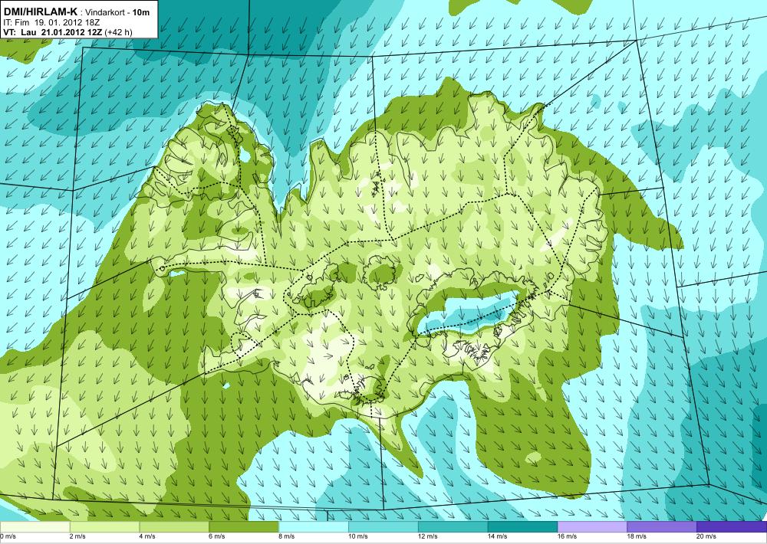Image resolution: width=767 pixels, height=544 pixels.
Task: Click the 2–4 m/s legend color swatch
Action: click(x=104, y=527)
